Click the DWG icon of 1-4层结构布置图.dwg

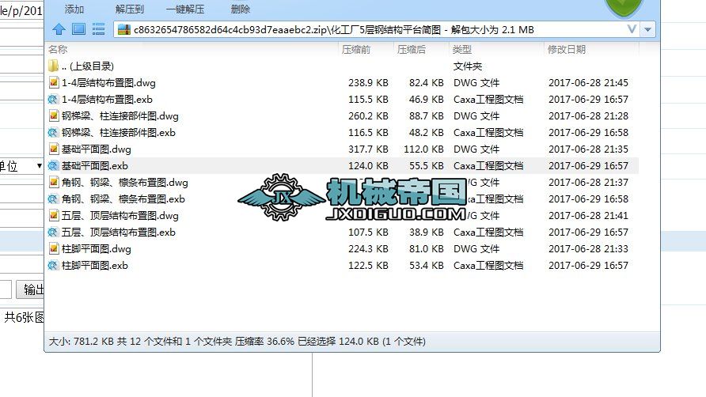pyautogui.click(x=54, y=83)
